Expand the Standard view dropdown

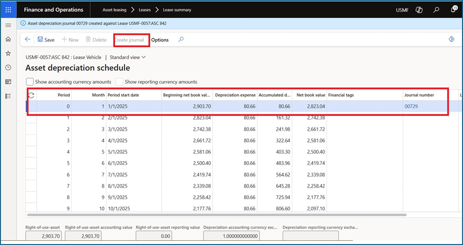pyautogui.click(x=128, y=57)
